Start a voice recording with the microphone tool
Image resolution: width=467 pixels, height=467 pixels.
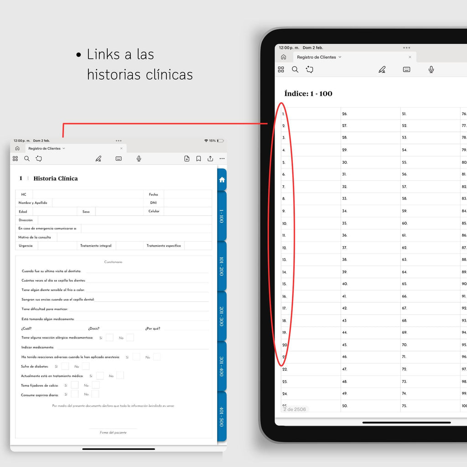click(x=139, y=158)
